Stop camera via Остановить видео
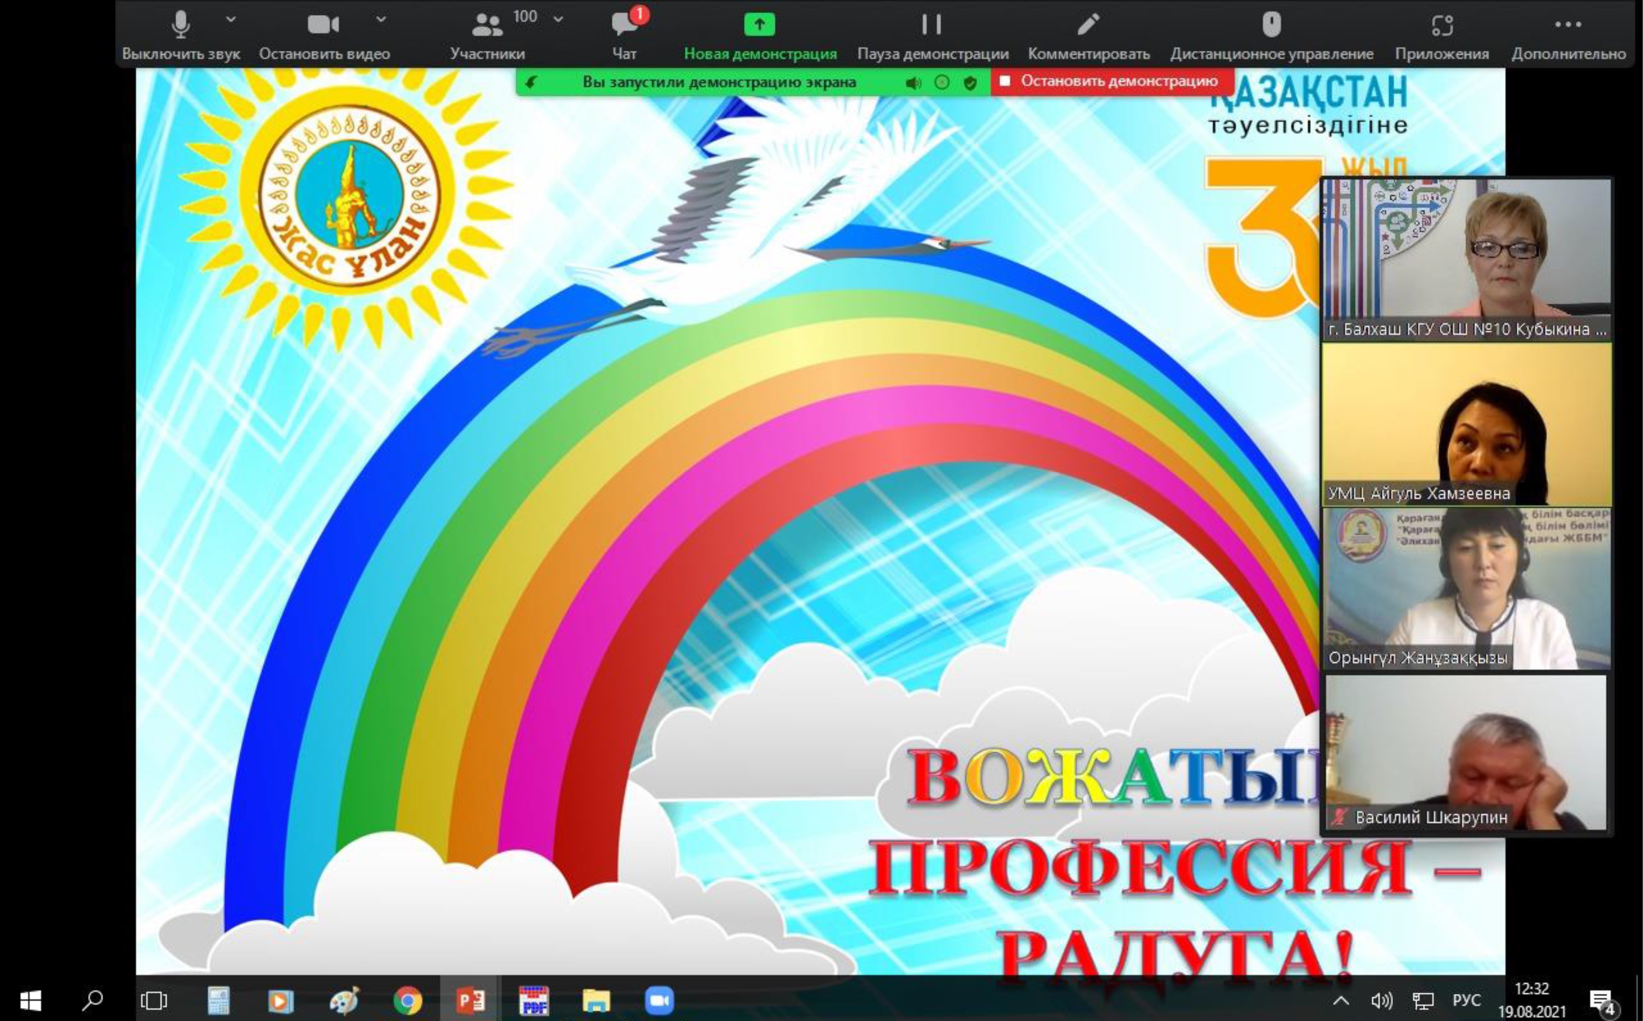Image resolution: width=1643 pixels, height=1021 pixels. point(324,25)
